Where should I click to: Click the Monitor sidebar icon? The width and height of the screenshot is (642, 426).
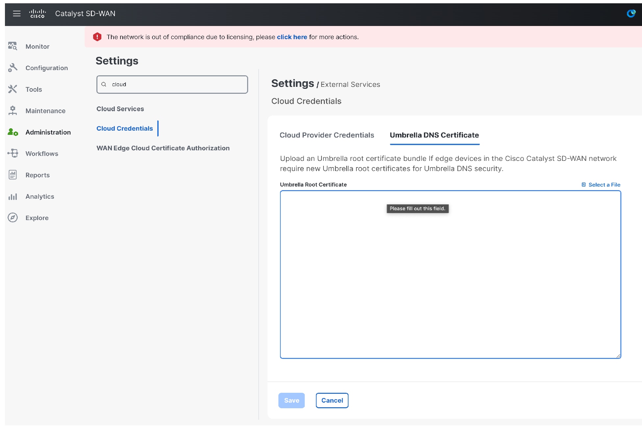(13, 46)
